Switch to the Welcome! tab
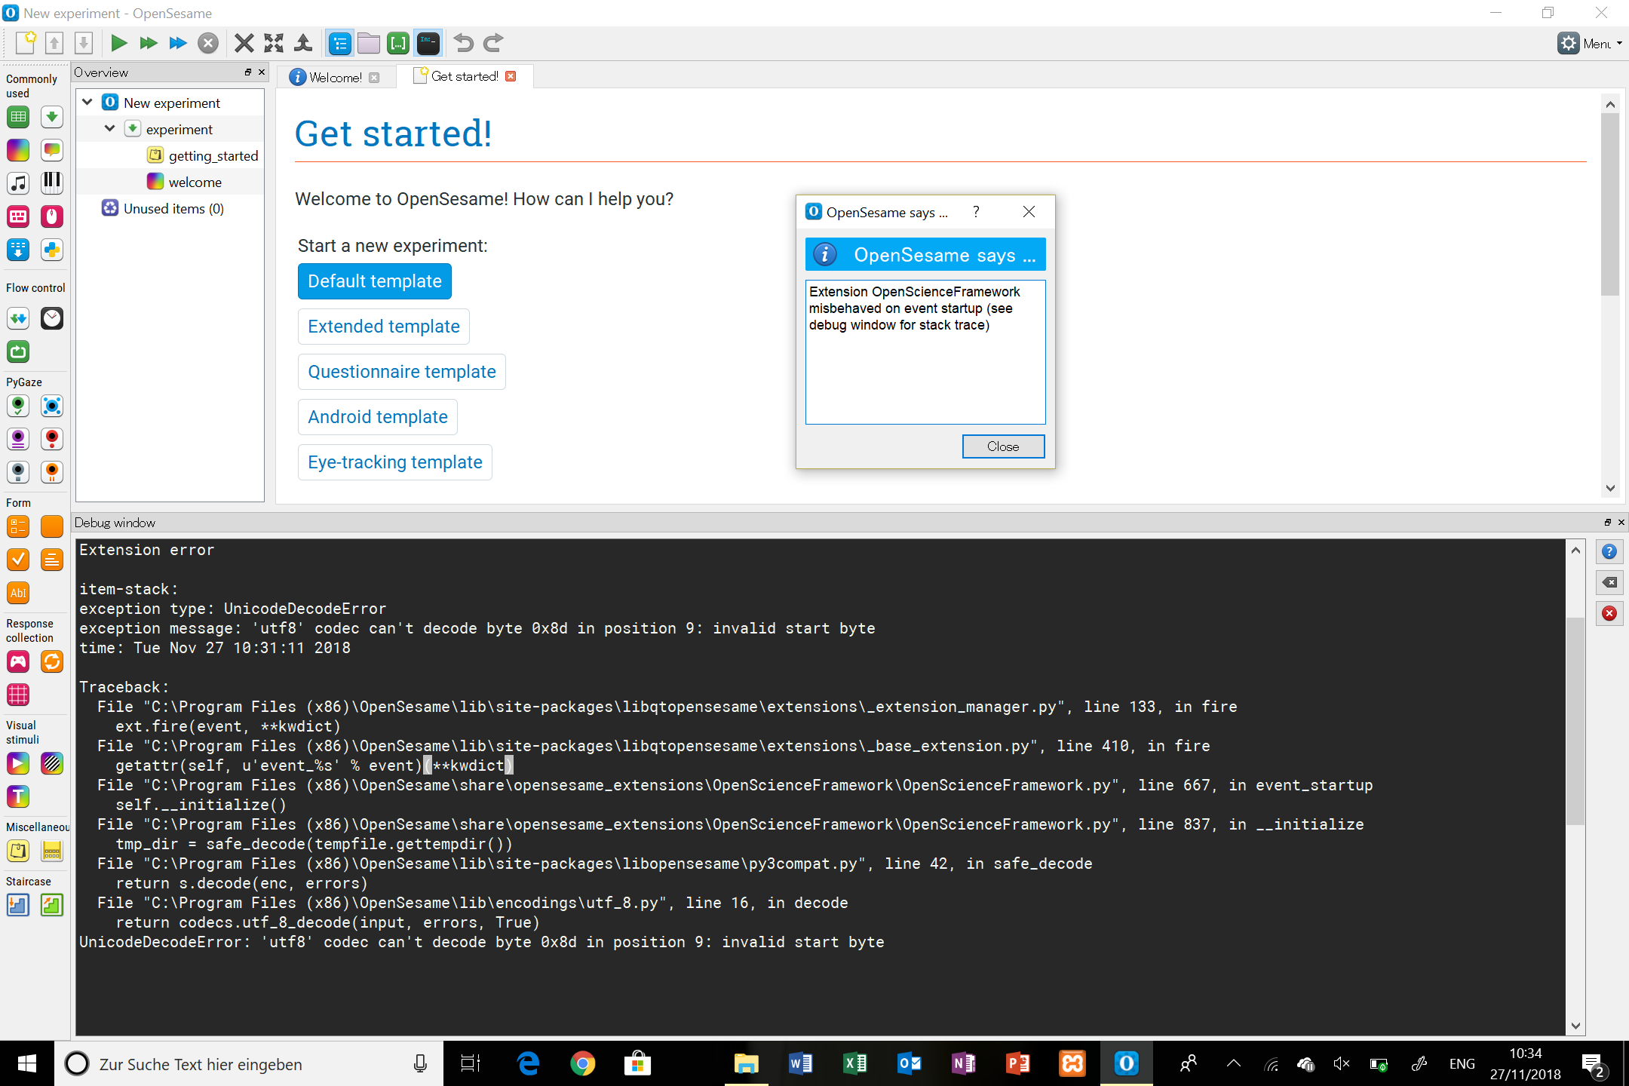Image resolution: width=1629 pixels, height=1086 pixels. click(334, 77)
